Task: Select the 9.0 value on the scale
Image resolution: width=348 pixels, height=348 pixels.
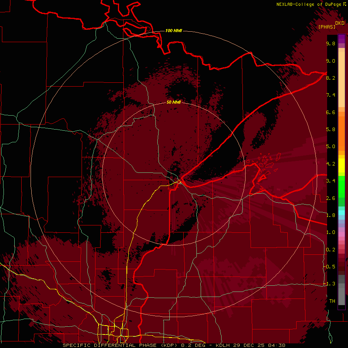Action: tap(331, 61)
